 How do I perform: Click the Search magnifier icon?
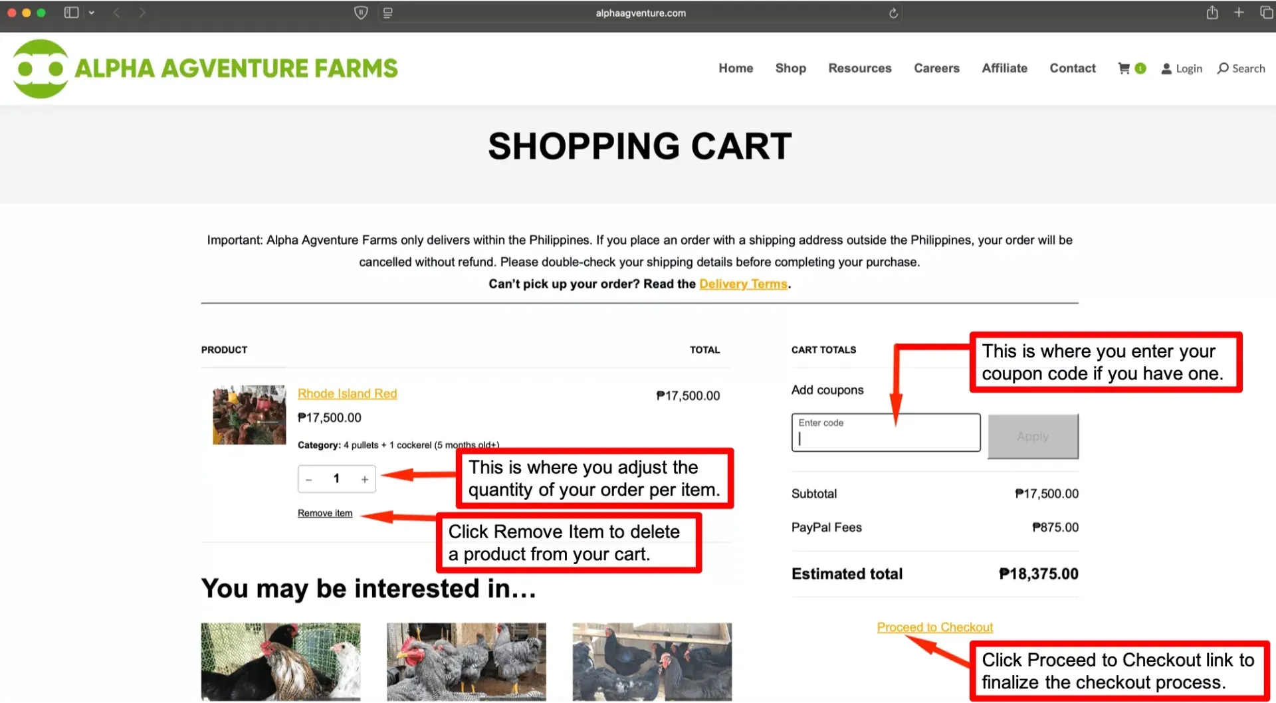[x=1223, y=68]
